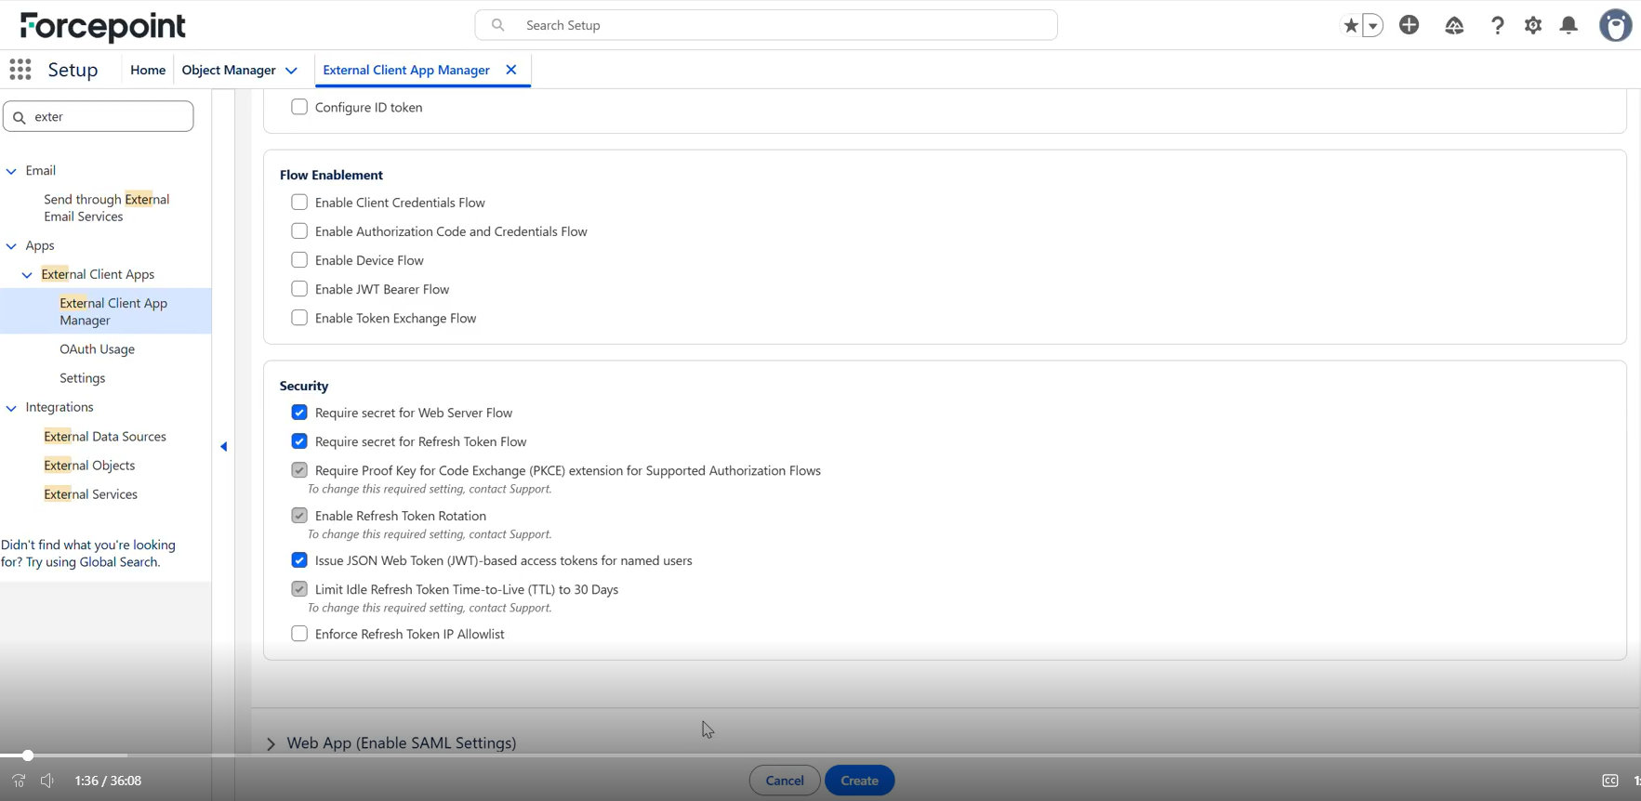Expand the Web App (Enable SAML Settings) section

click(x=271, y=743)
